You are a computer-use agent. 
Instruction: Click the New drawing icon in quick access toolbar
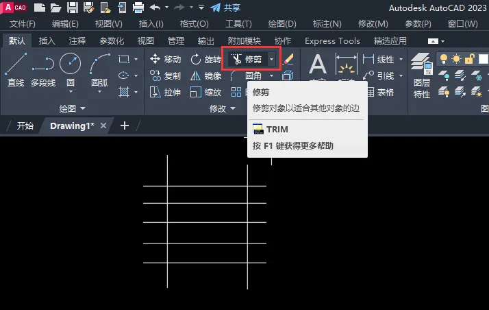[x=39, y=7]
